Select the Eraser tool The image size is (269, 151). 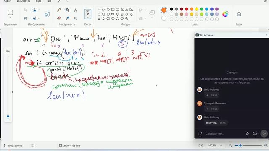tap(59, 18)
